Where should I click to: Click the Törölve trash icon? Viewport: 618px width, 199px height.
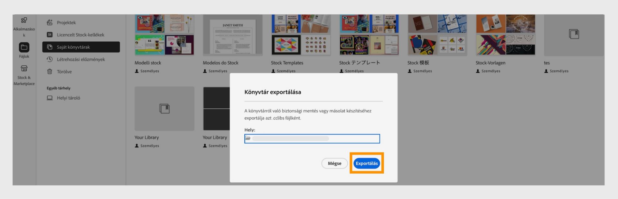click(50, 71)
